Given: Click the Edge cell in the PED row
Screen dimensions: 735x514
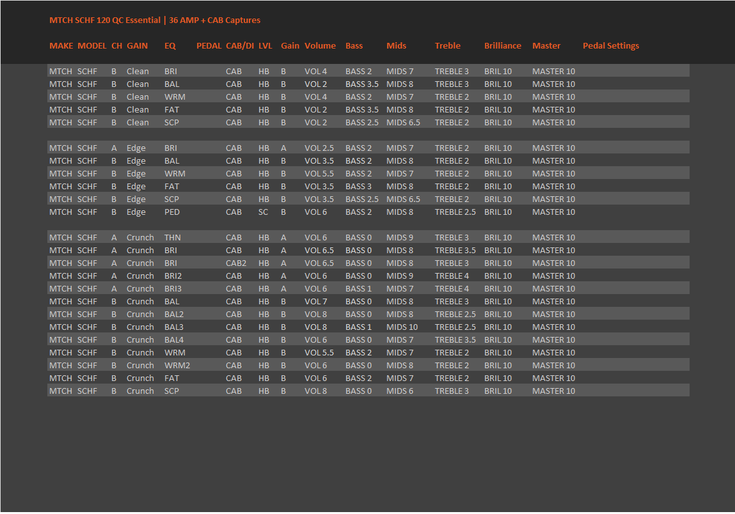Looking at the screenshot, I should [x=136, y=212].
